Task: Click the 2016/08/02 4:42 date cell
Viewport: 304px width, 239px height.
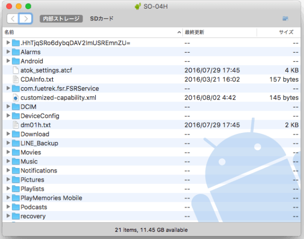Action: [x=210, y=97]
